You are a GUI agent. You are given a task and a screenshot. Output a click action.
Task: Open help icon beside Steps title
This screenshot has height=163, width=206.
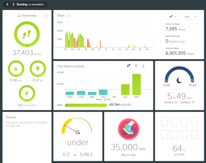69,16
